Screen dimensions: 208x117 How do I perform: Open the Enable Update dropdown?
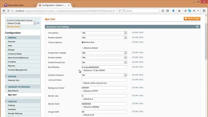pos(104,58)
